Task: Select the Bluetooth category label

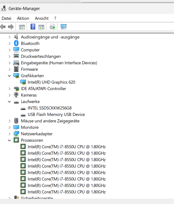Action: (x=30, y=43)
